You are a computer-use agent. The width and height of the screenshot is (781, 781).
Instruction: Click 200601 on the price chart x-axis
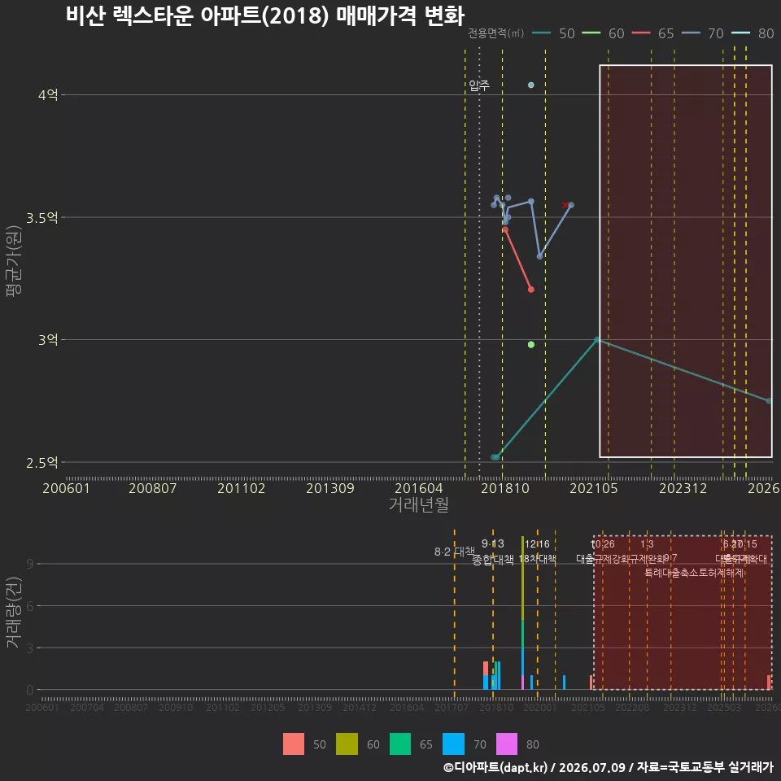point(66,488)
